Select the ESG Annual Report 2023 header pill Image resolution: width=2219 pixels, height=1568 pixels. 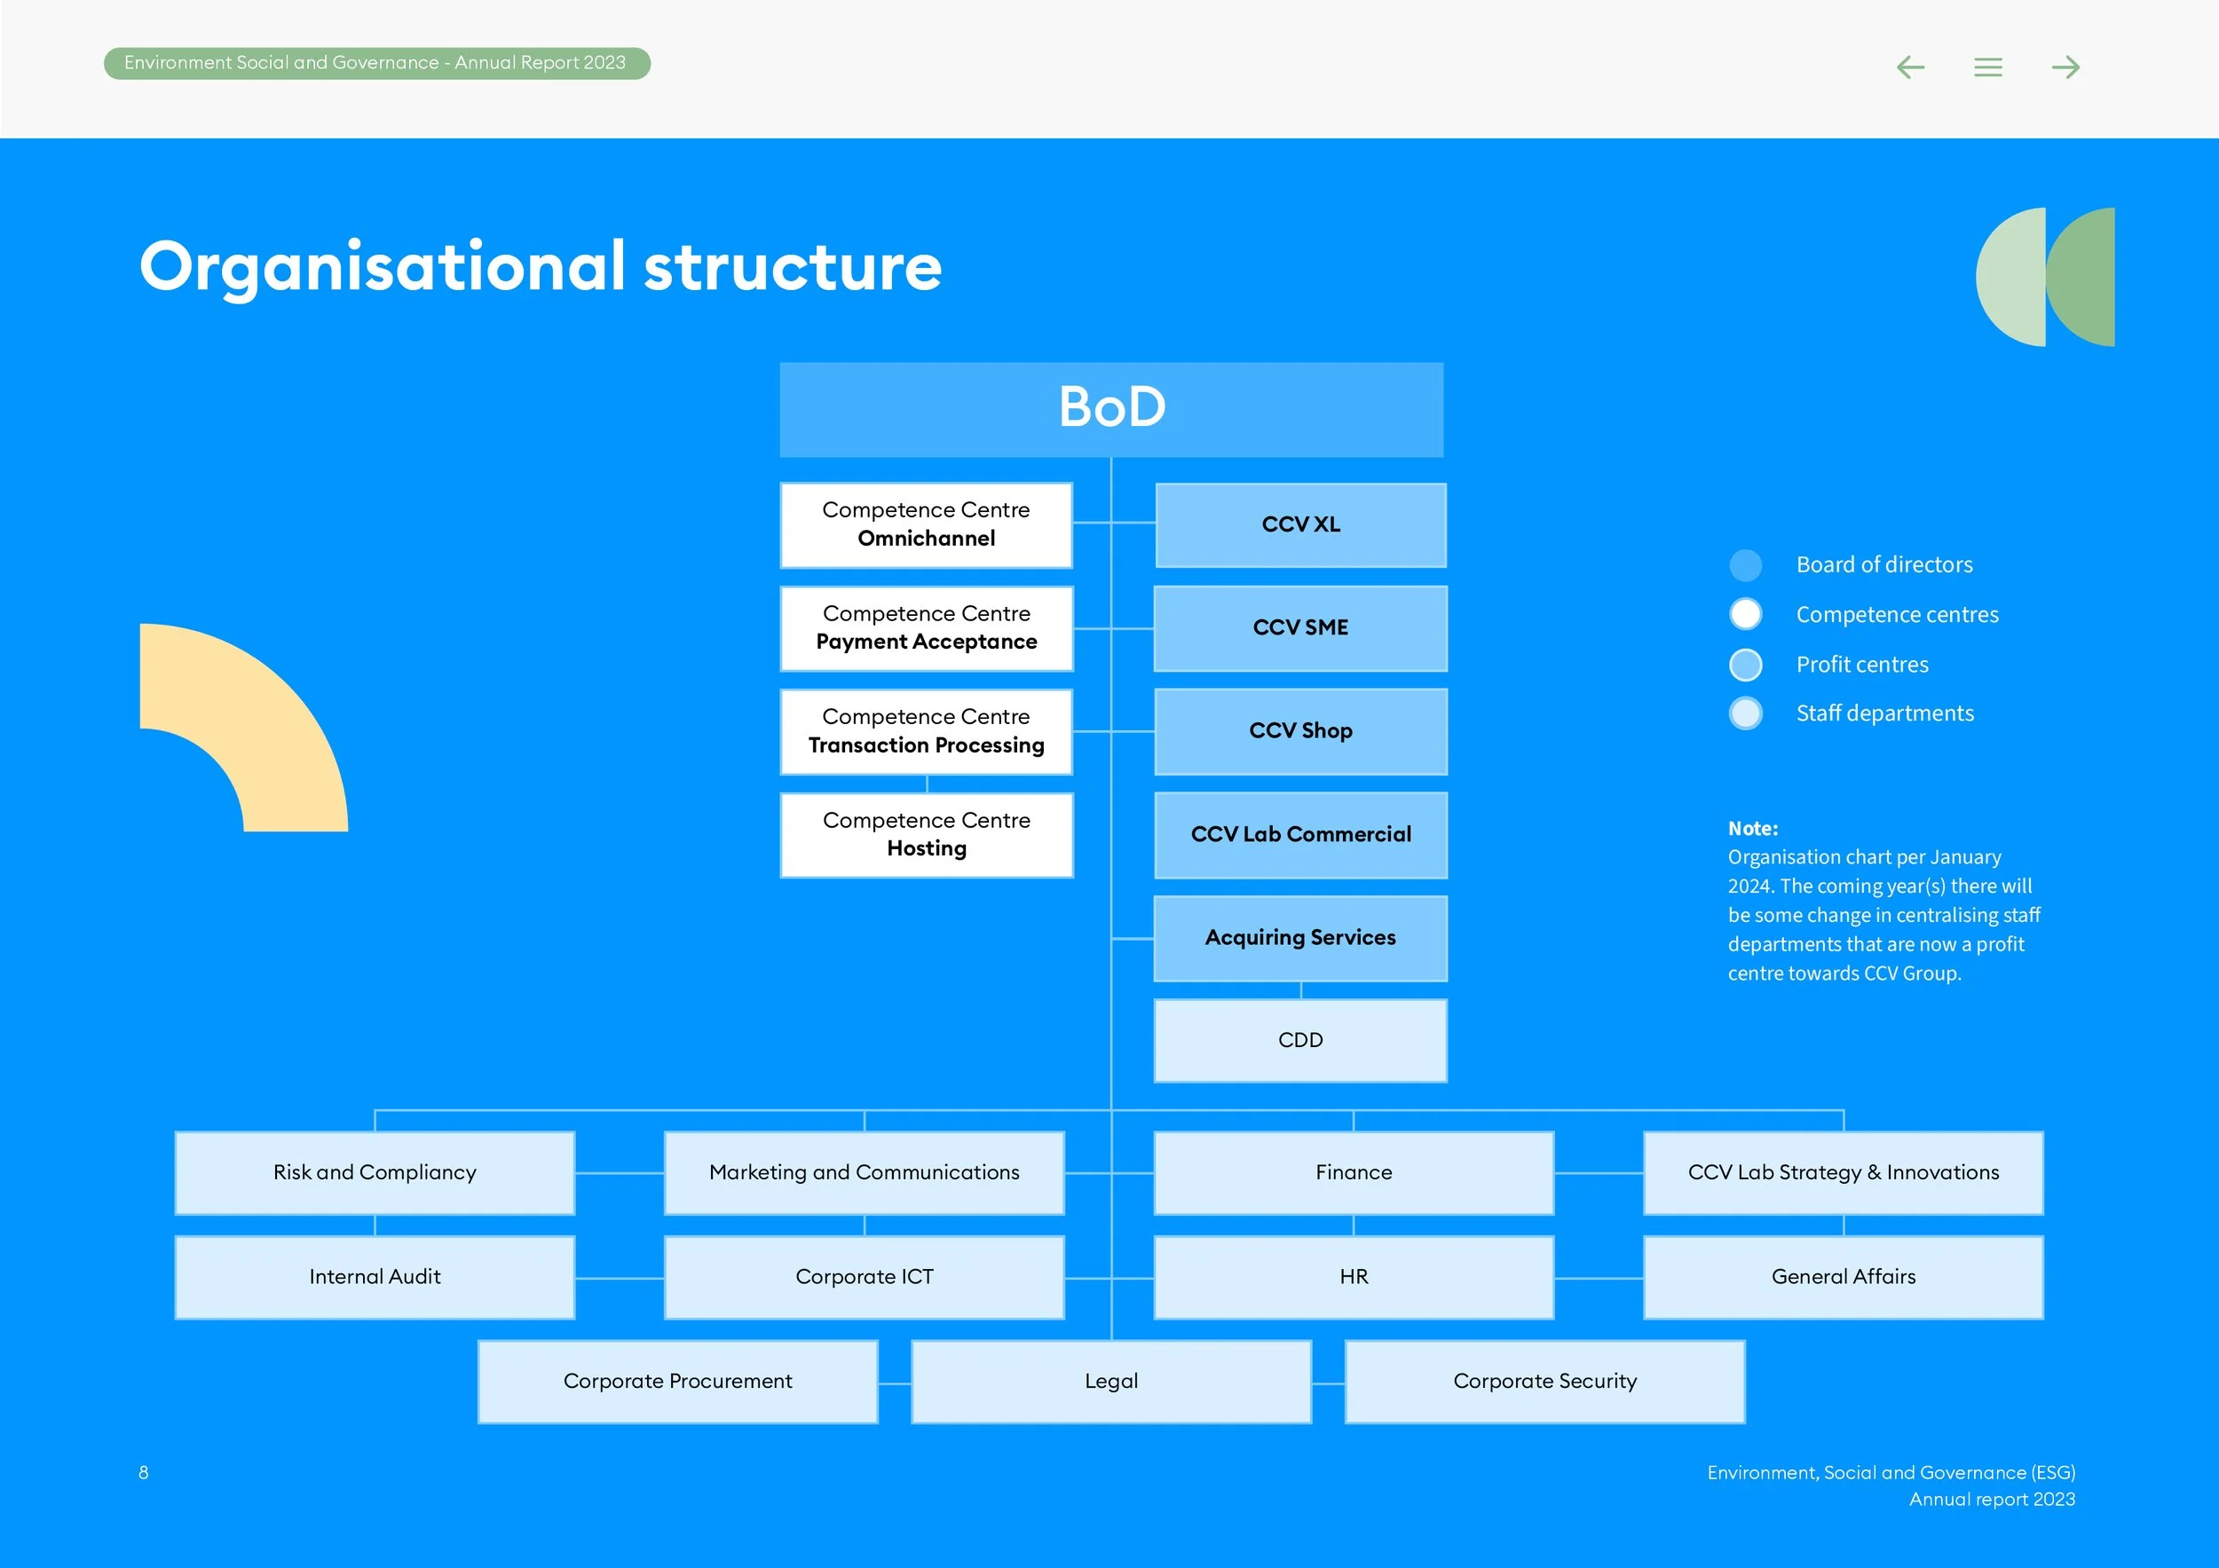coord(376,64)
